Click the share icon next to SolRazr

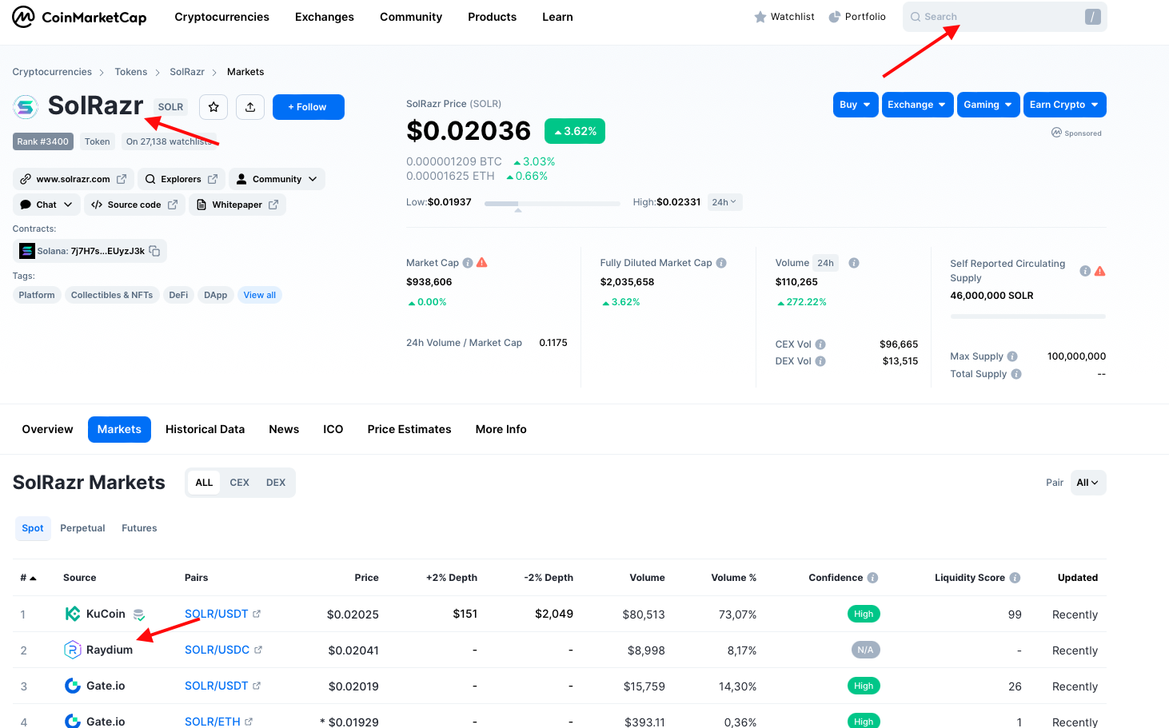[250, 107]
